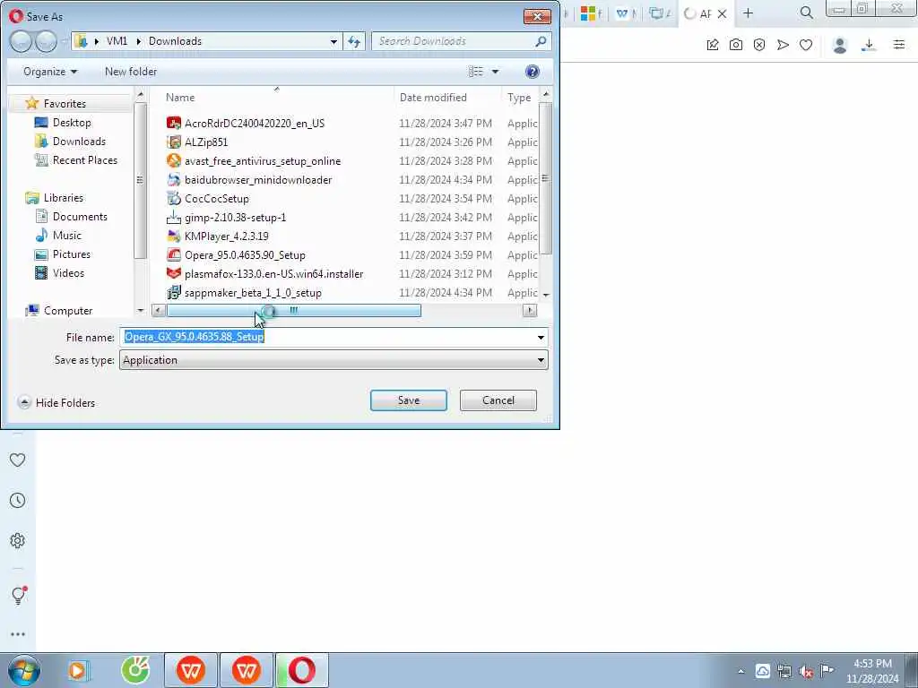
Task: Select Favorites in navigation pane
Action: coord(65,104)
